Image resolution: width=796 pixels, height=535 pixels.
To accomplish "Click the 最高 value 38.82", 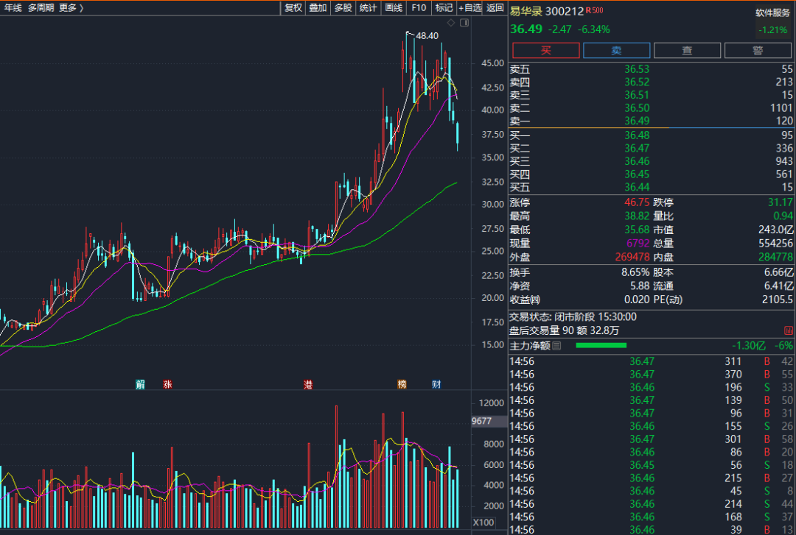I will [637, 216].
